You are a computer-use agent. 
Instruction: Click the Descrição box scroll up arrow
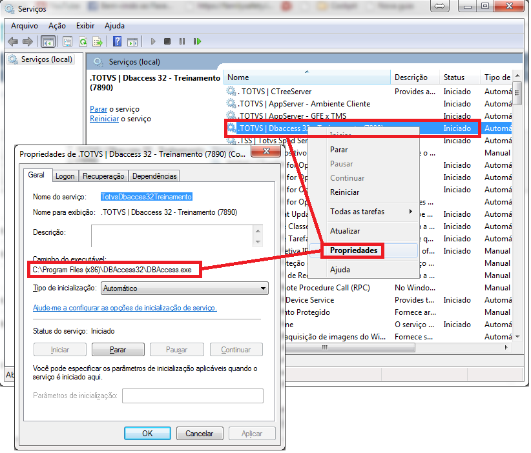[x=258, y=231]
